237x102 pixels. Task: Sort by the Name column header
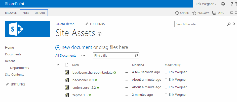pyautogui.click(x=76, y=65)
